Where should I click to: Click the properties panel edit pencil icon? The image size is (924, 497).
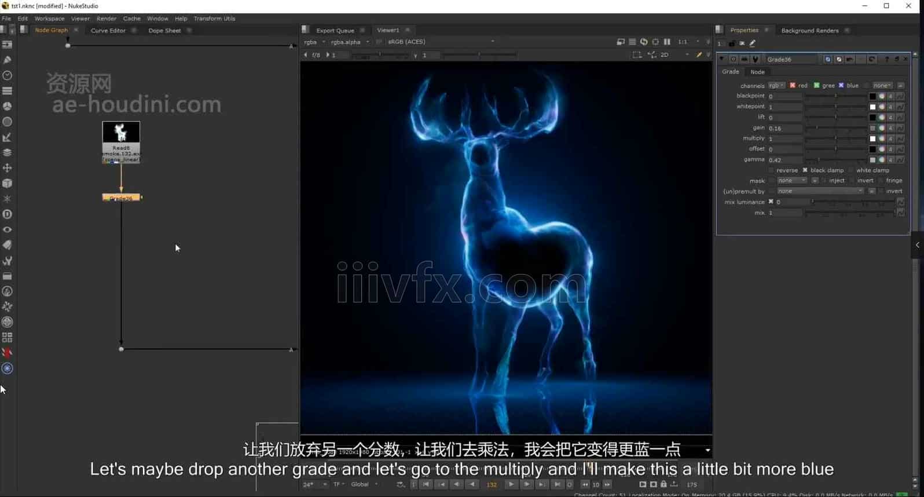click(753, 43)
